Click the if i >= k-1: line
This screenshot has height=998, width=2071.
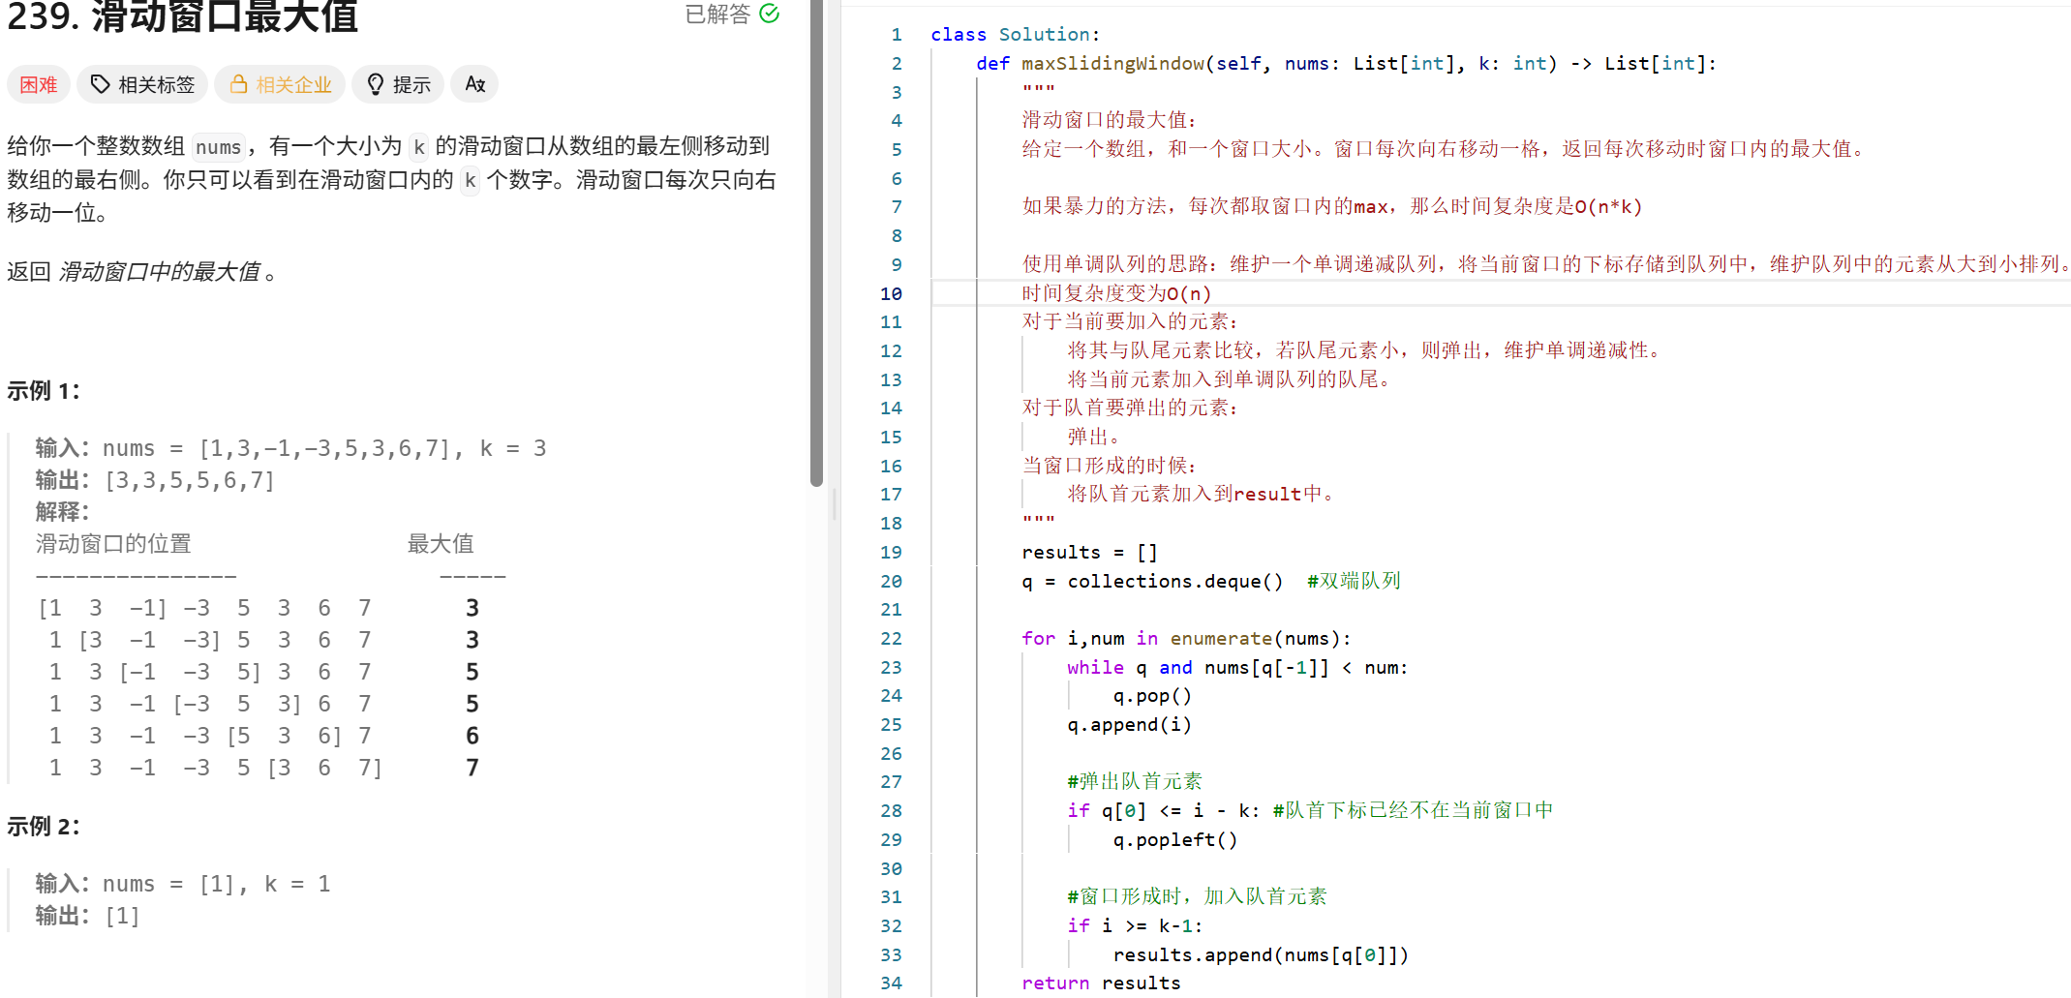[1135, 925]
